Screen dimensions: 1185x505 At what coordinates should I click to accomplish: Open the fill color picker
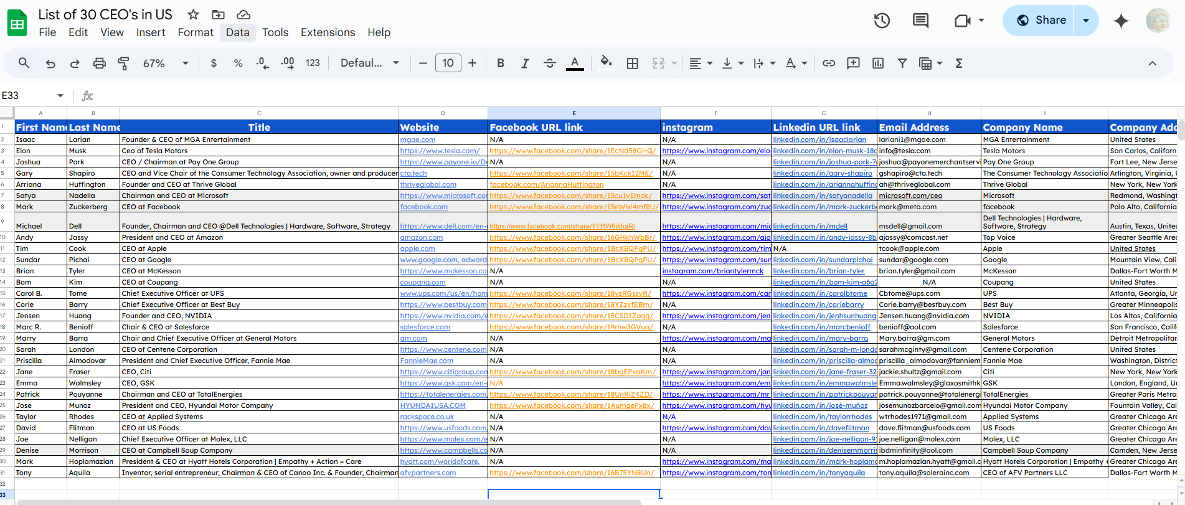605,64
